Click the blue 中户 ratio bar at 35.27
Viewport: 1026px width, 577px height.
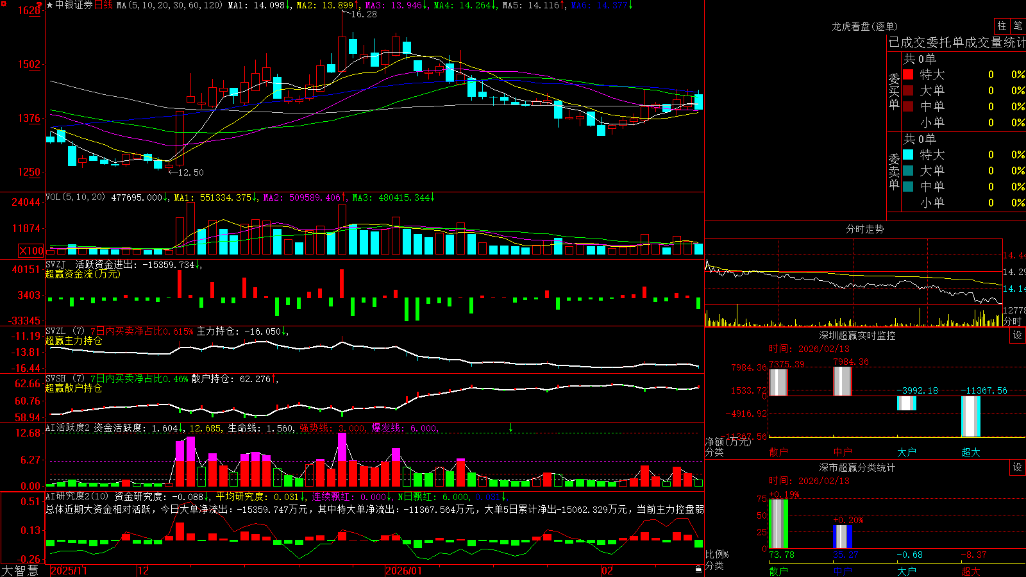click(843, 537)
